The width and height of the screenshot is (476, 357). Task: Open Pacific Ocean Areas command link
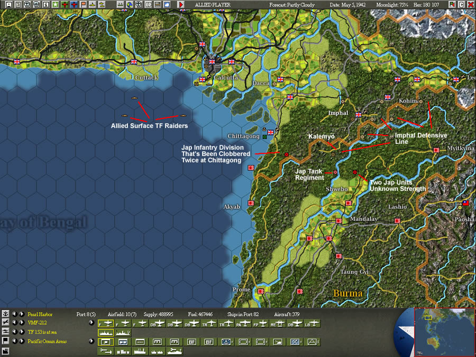click(47, 341)
